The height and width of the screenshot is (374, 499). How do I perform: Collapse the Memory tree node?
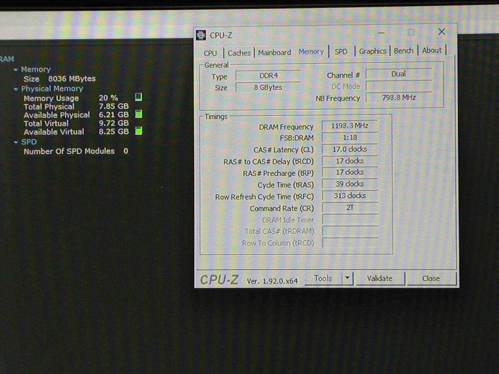[x=16, y=70]
